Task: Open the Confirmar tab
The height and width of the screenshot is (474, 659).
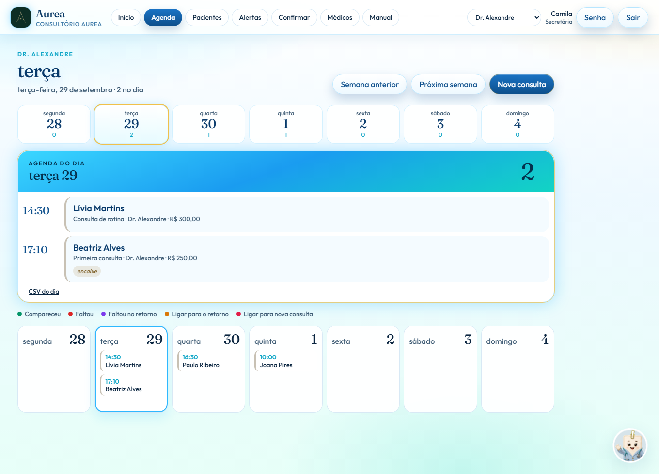Action: click(x=294, y=17)
